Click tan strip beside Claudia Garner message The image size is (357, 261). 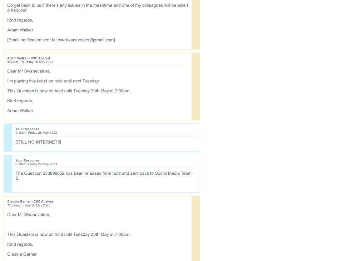(196, 229)
